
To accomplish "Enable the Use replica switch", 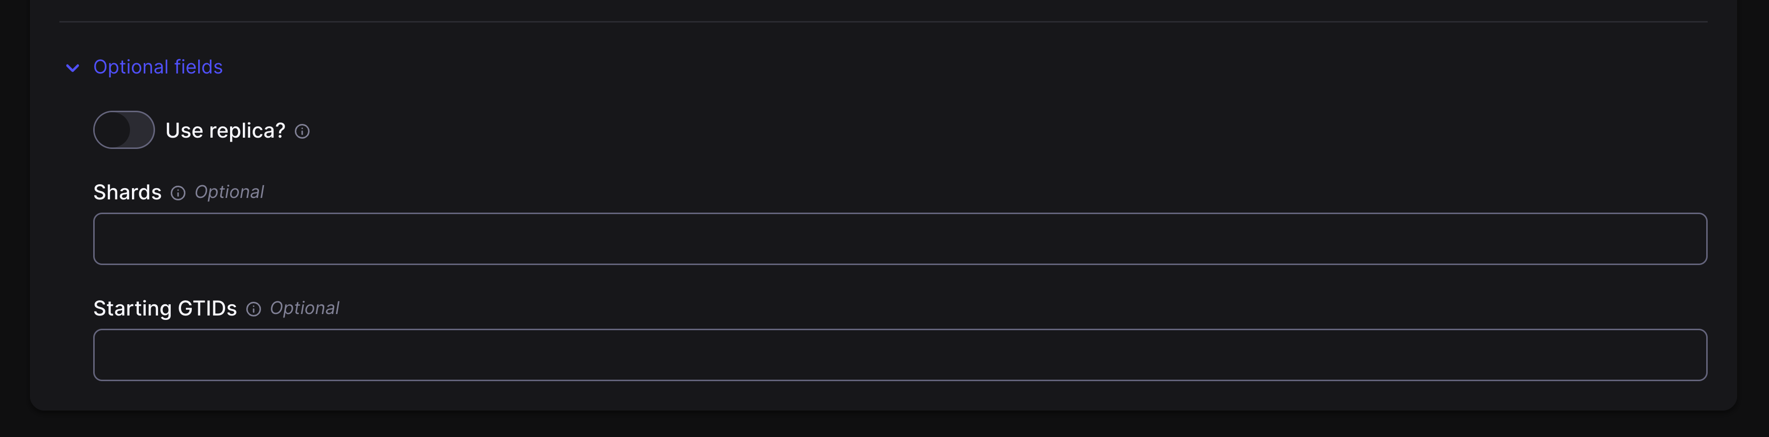I will tap(124, 129).
